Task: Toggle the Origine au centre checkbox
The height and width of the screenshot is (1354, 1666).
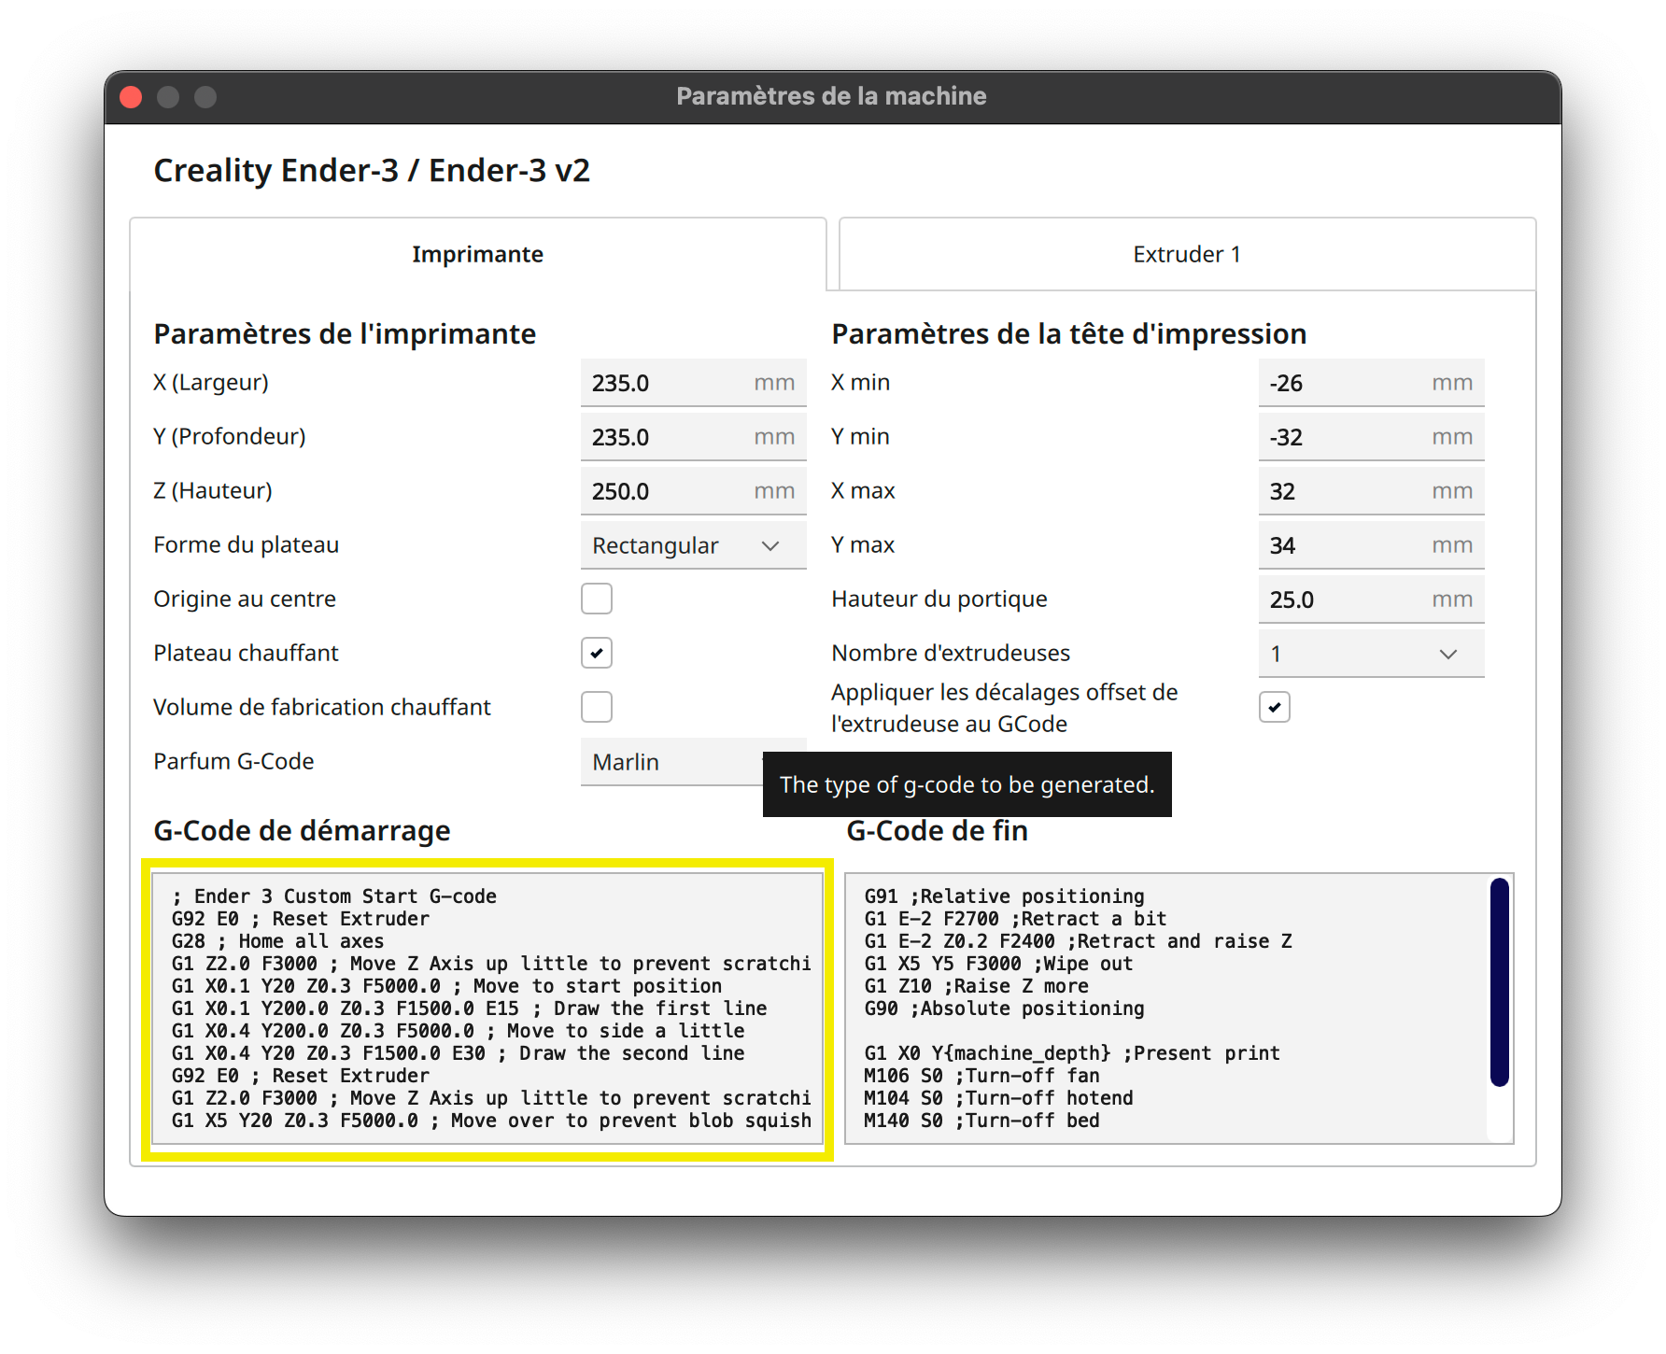Action: tap(597, 599)
